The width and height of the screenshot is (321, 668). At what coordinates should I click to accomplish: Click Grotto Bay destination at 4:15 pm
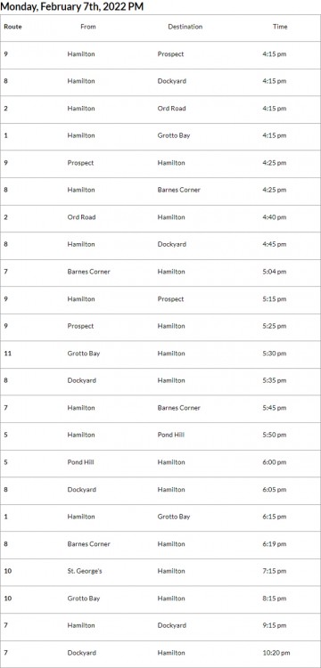pyautogui.click(x=174, y=135)
